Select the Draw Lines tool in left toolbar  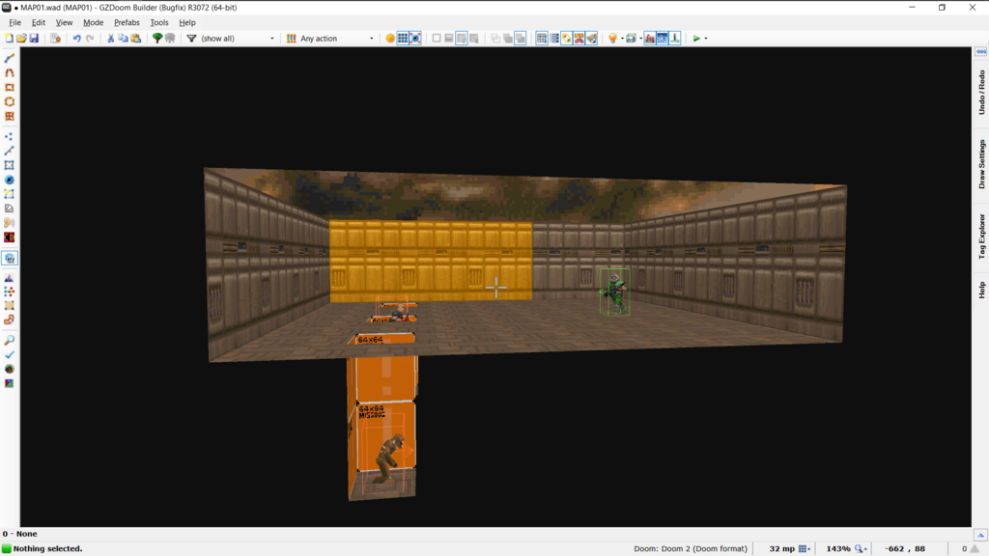point(9,58)
